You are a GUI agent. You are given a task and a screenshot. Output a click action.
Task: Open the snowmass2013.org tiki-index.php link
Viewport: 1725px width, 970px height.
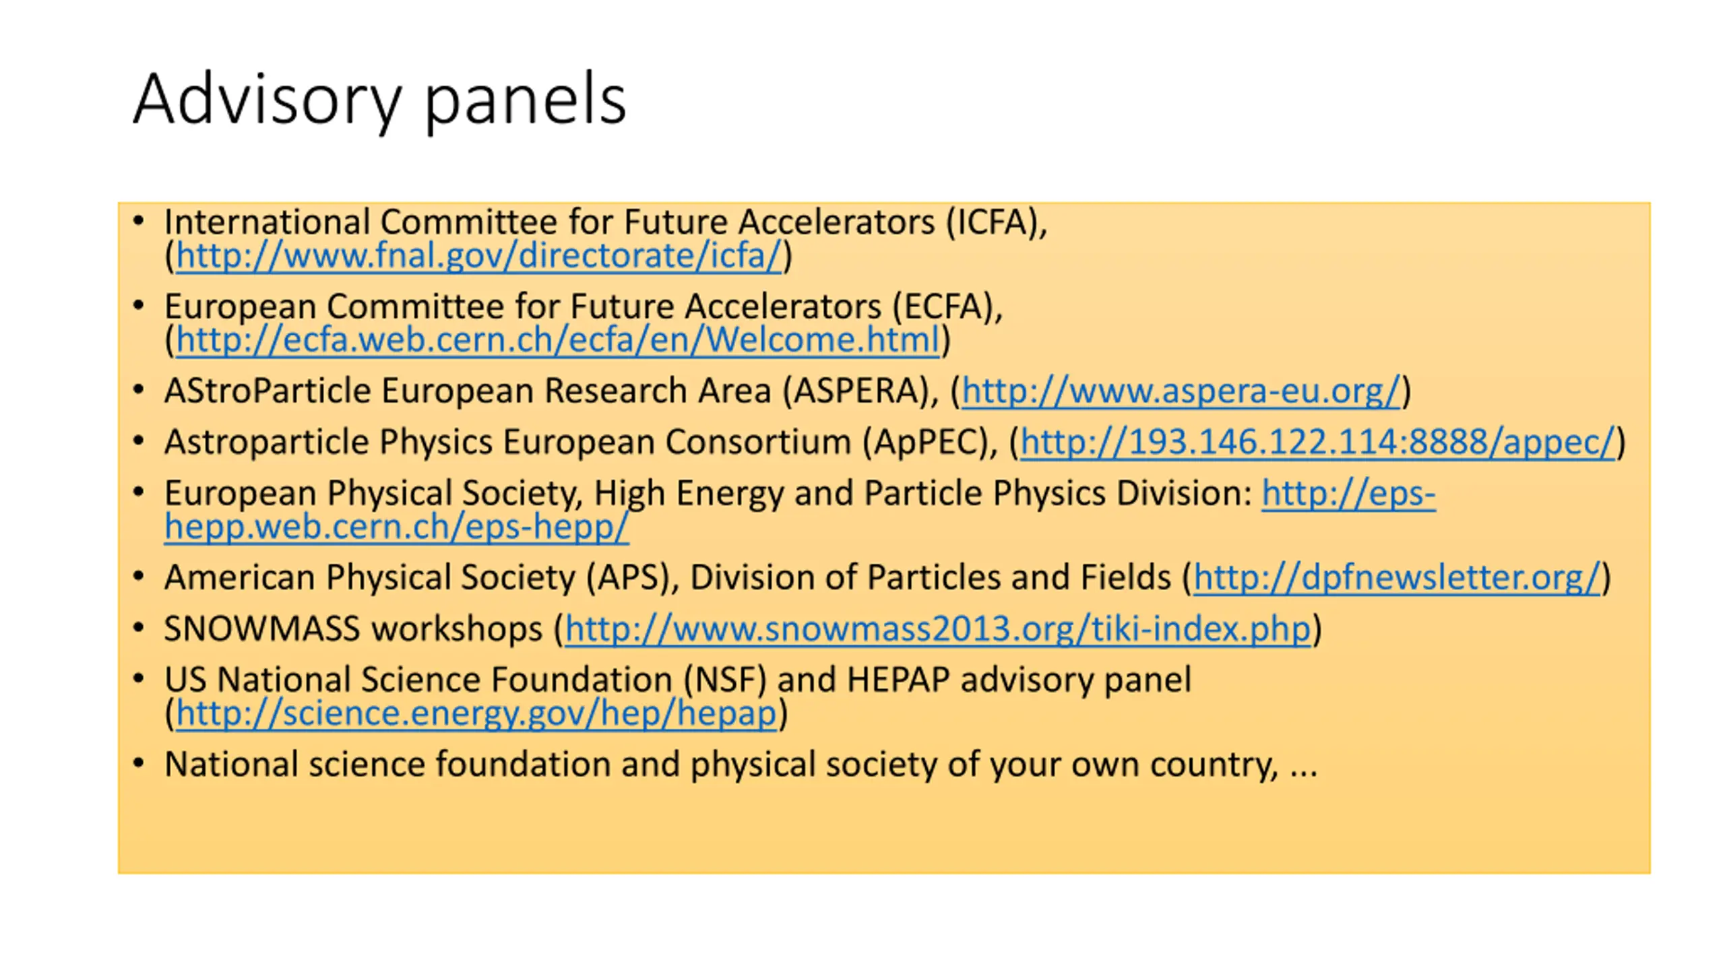(x=937, y=629)
